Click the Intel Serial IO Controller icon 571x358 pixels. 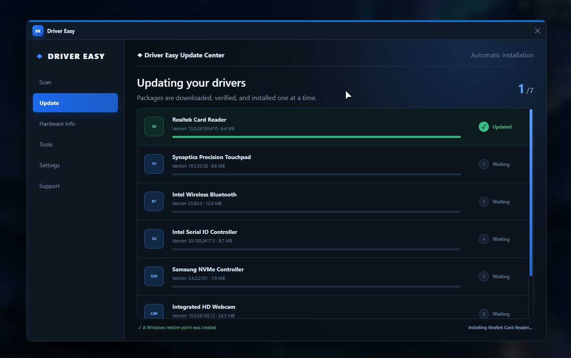click(x=154, y=239)
